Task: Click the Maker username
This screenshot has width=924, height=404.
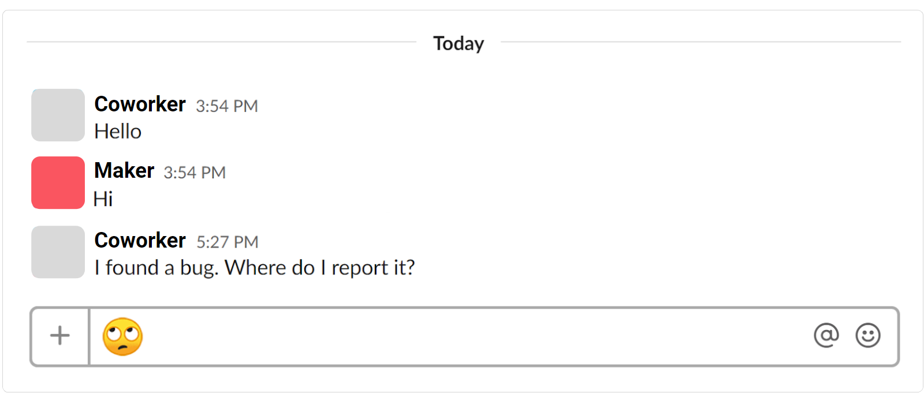Action: [124, 171]
